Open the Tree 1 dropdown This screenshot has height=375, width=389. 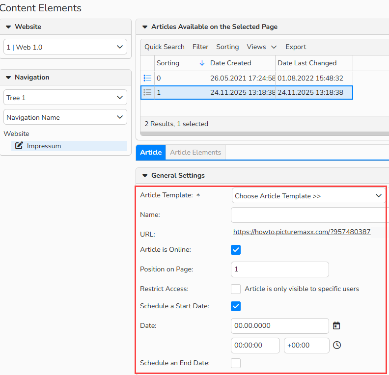pos(65,97)
